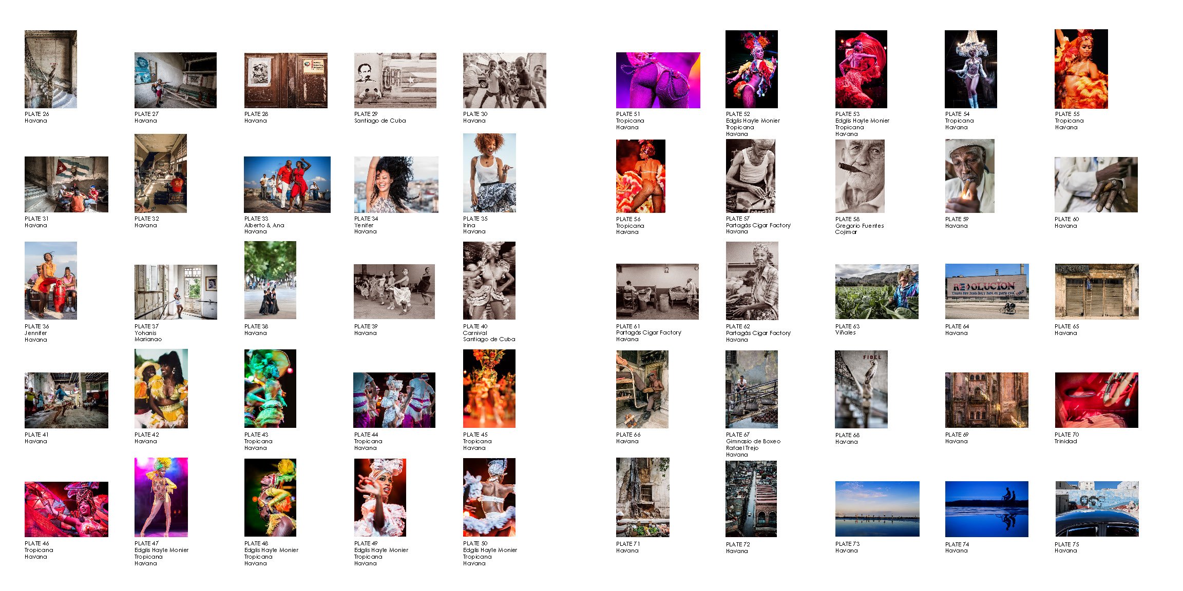
Task: Open the Plate 40 Carnival thumbnail
Action: pyautogui.click(x=489, y=281)
